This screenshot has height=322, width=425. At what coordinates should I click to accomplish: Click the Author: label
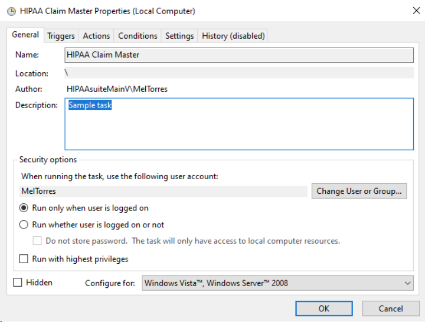(29, 89)
